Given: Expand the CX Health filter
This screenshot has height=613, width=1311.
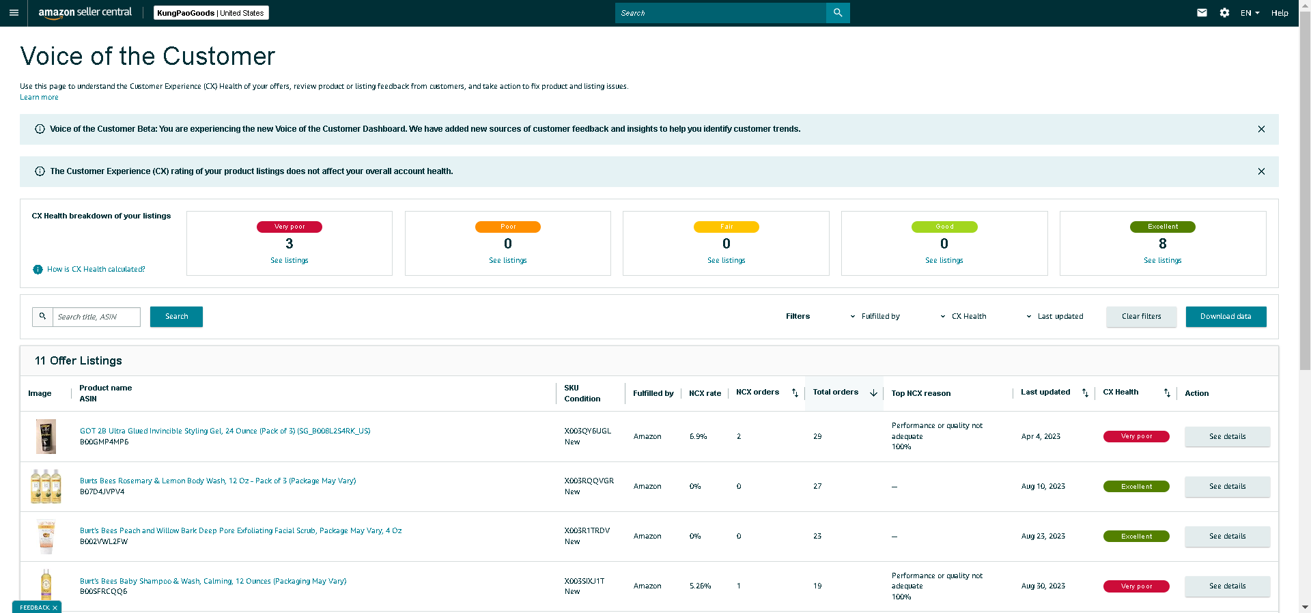Looking at the screenshot, I should 963,317.
